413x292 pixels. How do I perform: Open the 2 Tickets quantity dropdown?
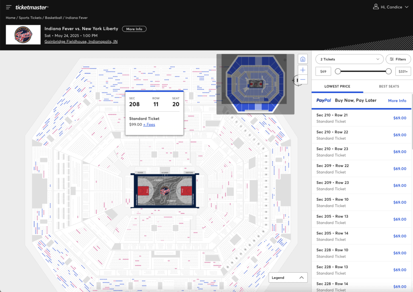coord(349,59)
